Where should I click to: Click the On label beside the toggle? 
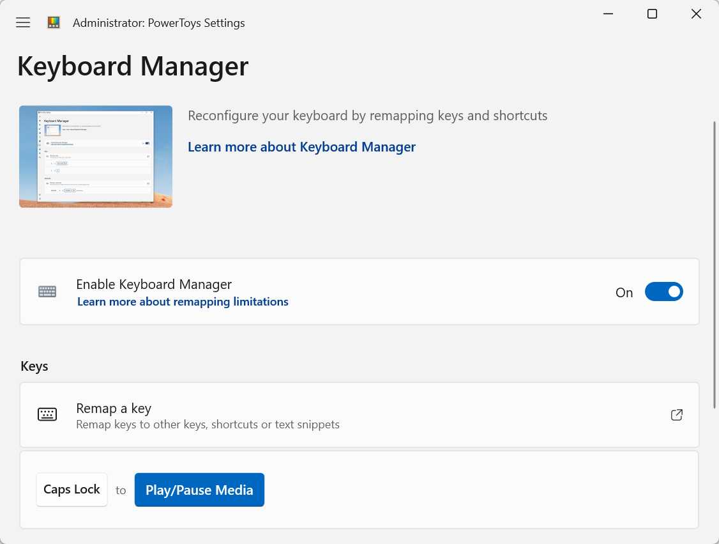click(x=624, y=293)
